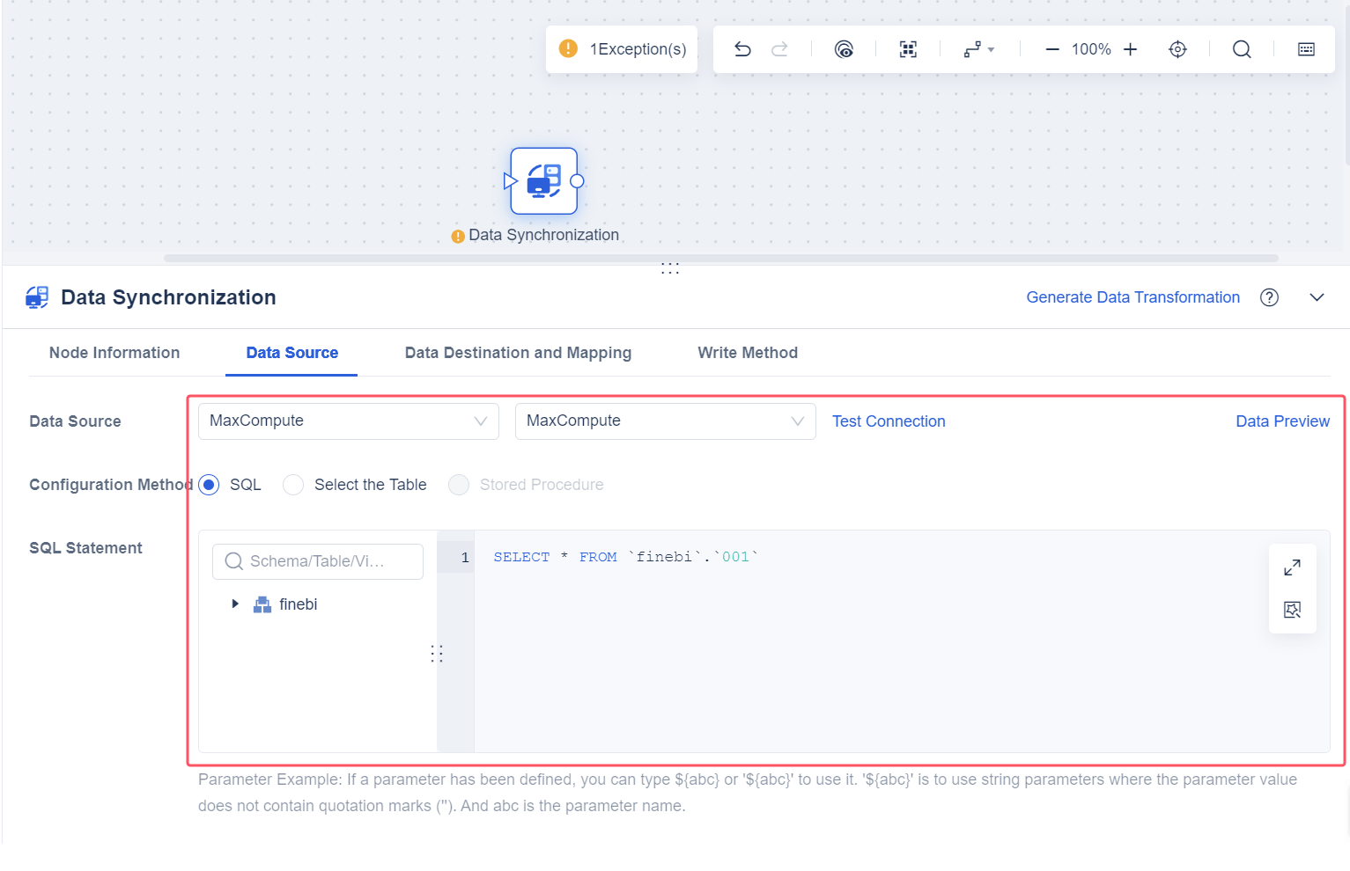Image resolution: width=1350 pixels, height=871 pixels.
Task: Choose the Select the Table radio option
Action: [293, 485]
